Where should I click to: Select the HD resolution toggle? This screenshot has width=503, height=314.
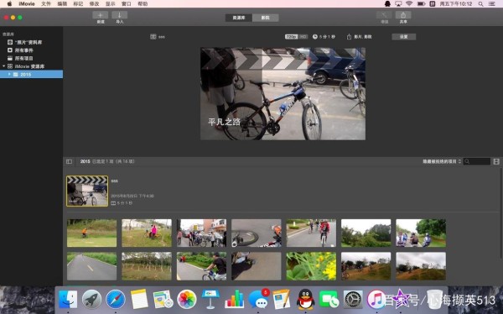(x=303, y=37)
